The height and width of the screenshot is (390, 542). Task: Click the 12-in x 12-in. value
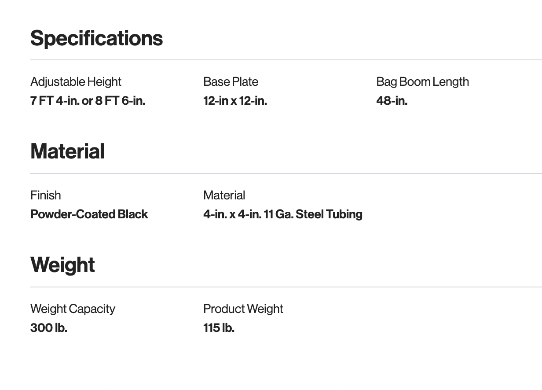235,101
